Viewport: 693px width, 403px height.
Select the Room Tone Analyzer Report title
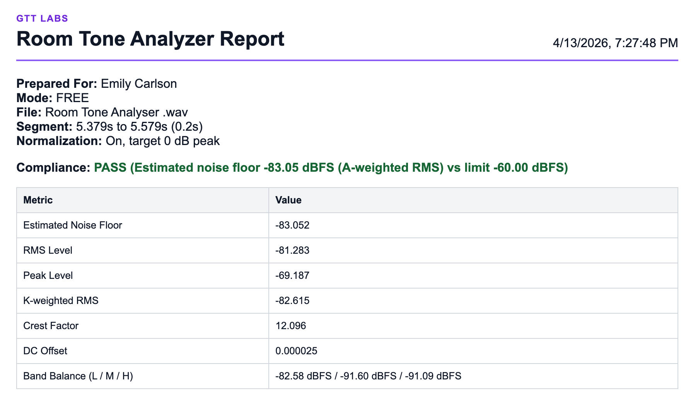coord(150,39)
